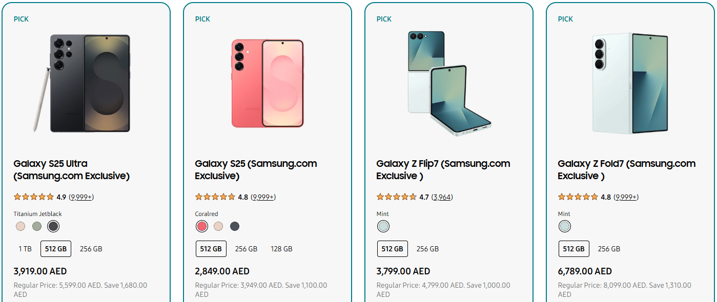Select 512 GB storage for Galaxy Z Fold7
This screenshot has height=302, width=717.
click(x=574, y=249)
